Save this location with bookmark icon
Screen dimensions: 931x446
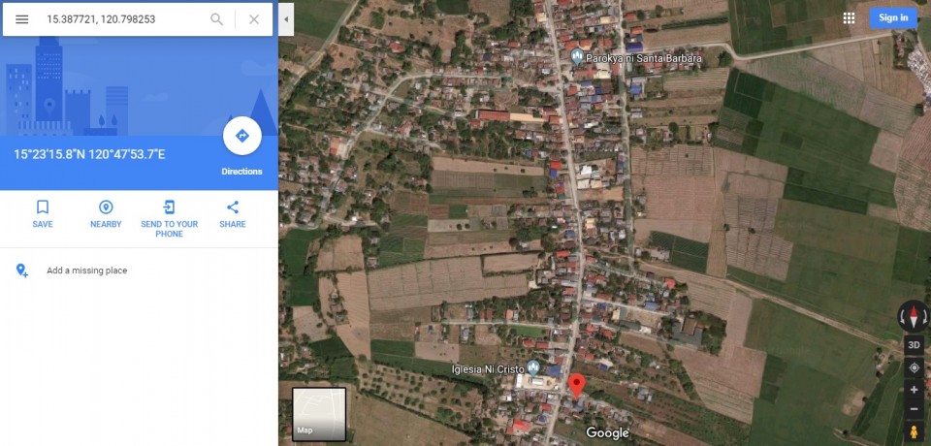click(x=43, y=213)
